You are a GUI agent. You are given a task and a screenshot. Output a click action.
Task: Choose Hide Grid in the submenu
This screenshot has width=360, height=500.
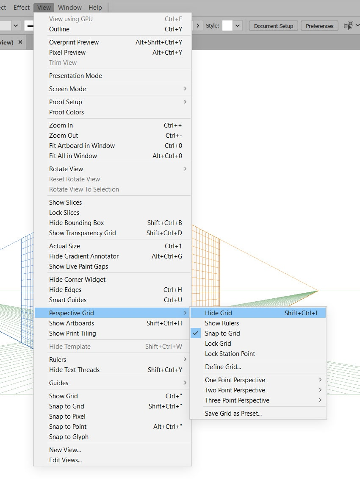click(258, 313)
